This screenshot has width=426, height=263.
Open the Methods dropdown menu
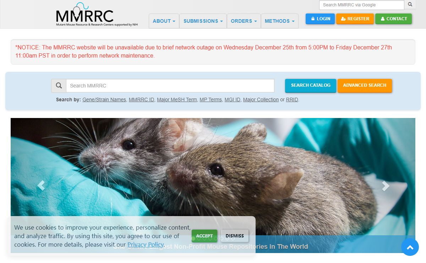pos(279,21)
